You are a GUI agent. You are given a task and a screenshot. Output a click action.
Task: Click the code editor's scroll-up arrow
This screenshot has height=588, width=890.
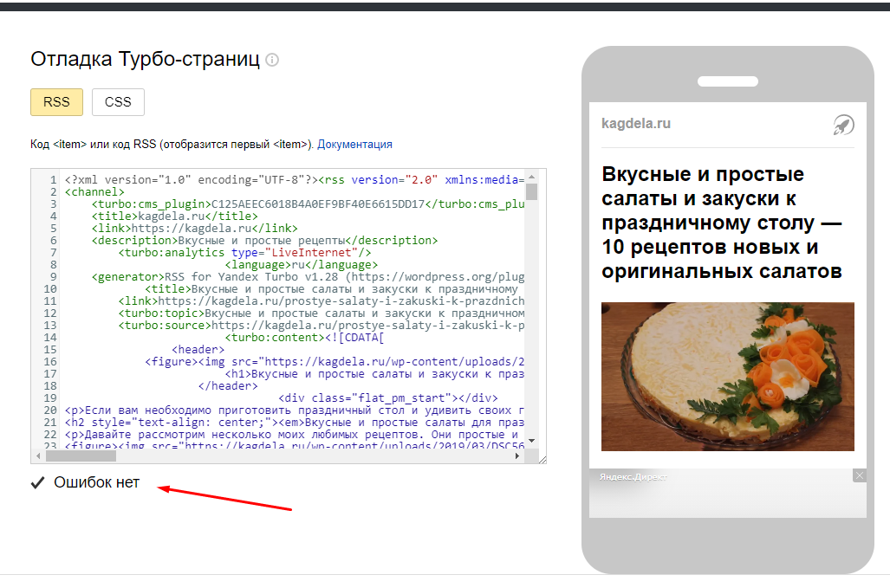(x=532, y=176)
